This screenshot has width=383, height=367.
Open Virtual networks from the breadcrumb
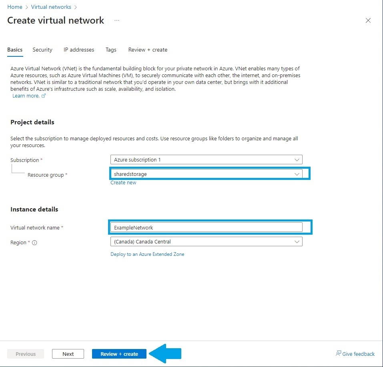[51, 7]
